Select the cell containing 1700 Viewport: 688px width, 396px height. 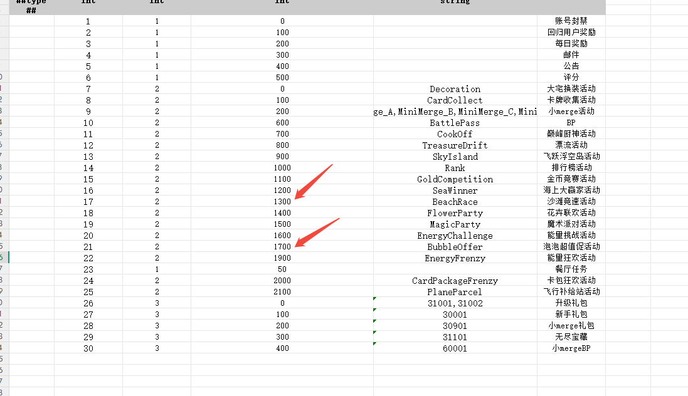tap(282, 247)
